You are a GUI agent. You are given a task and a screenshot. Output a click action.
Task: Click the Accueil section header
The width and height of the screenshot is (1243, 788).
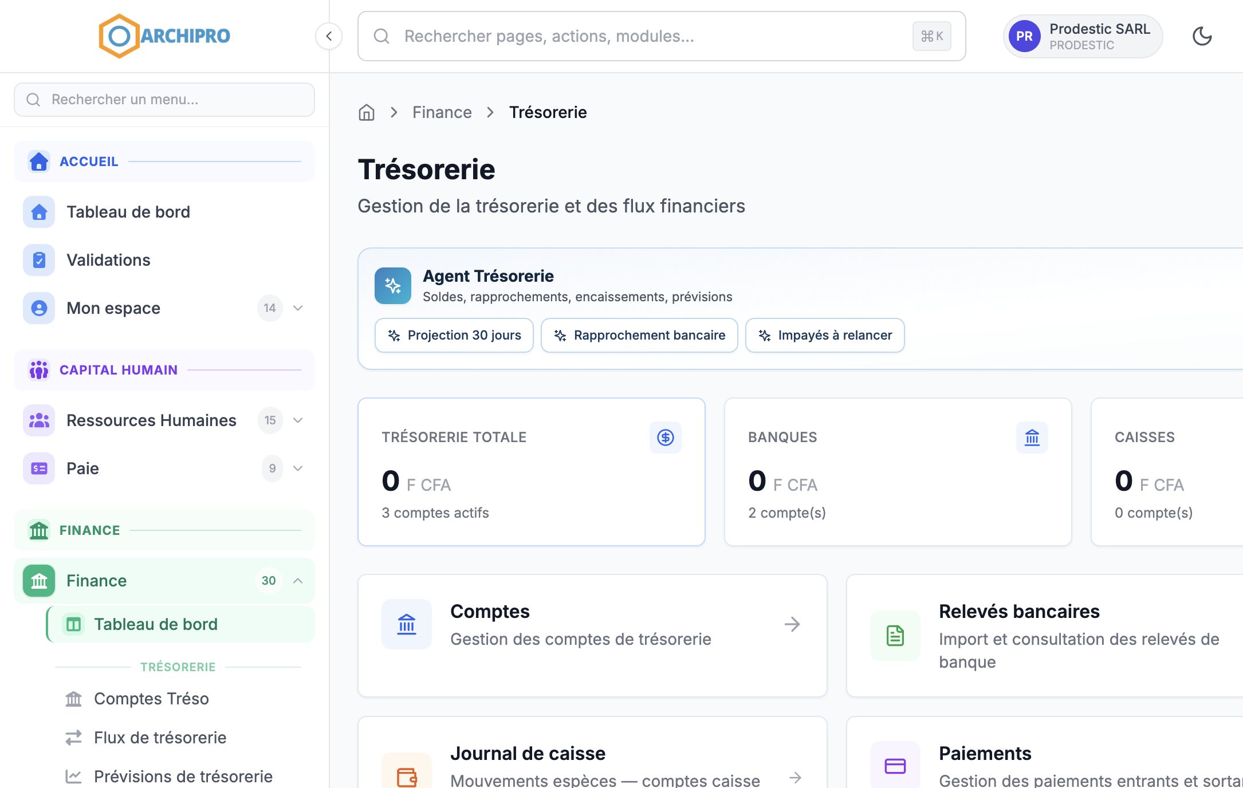point(164,161)
